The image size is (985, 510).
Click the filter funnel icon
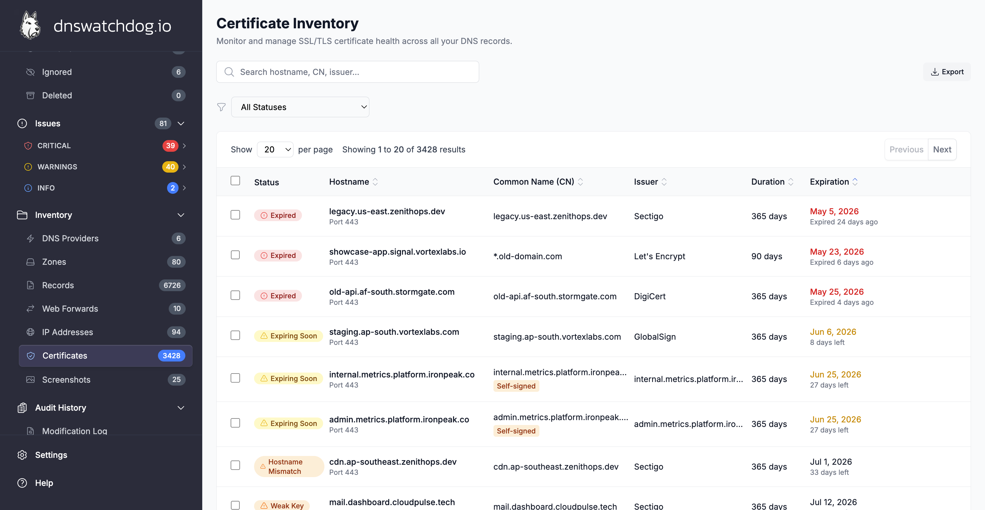tap(221, 107)
